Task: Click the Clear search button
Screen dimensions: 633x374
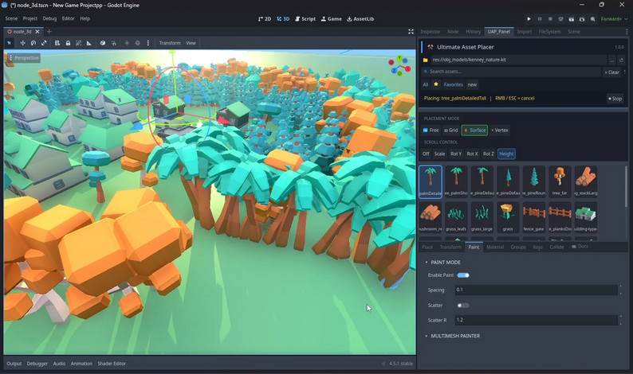Action: [612, 72]
